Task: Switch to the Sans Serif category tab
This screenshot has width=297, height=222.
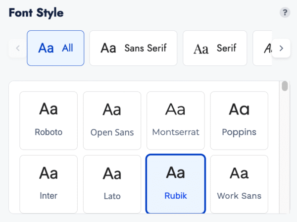Action: point(133,48)
